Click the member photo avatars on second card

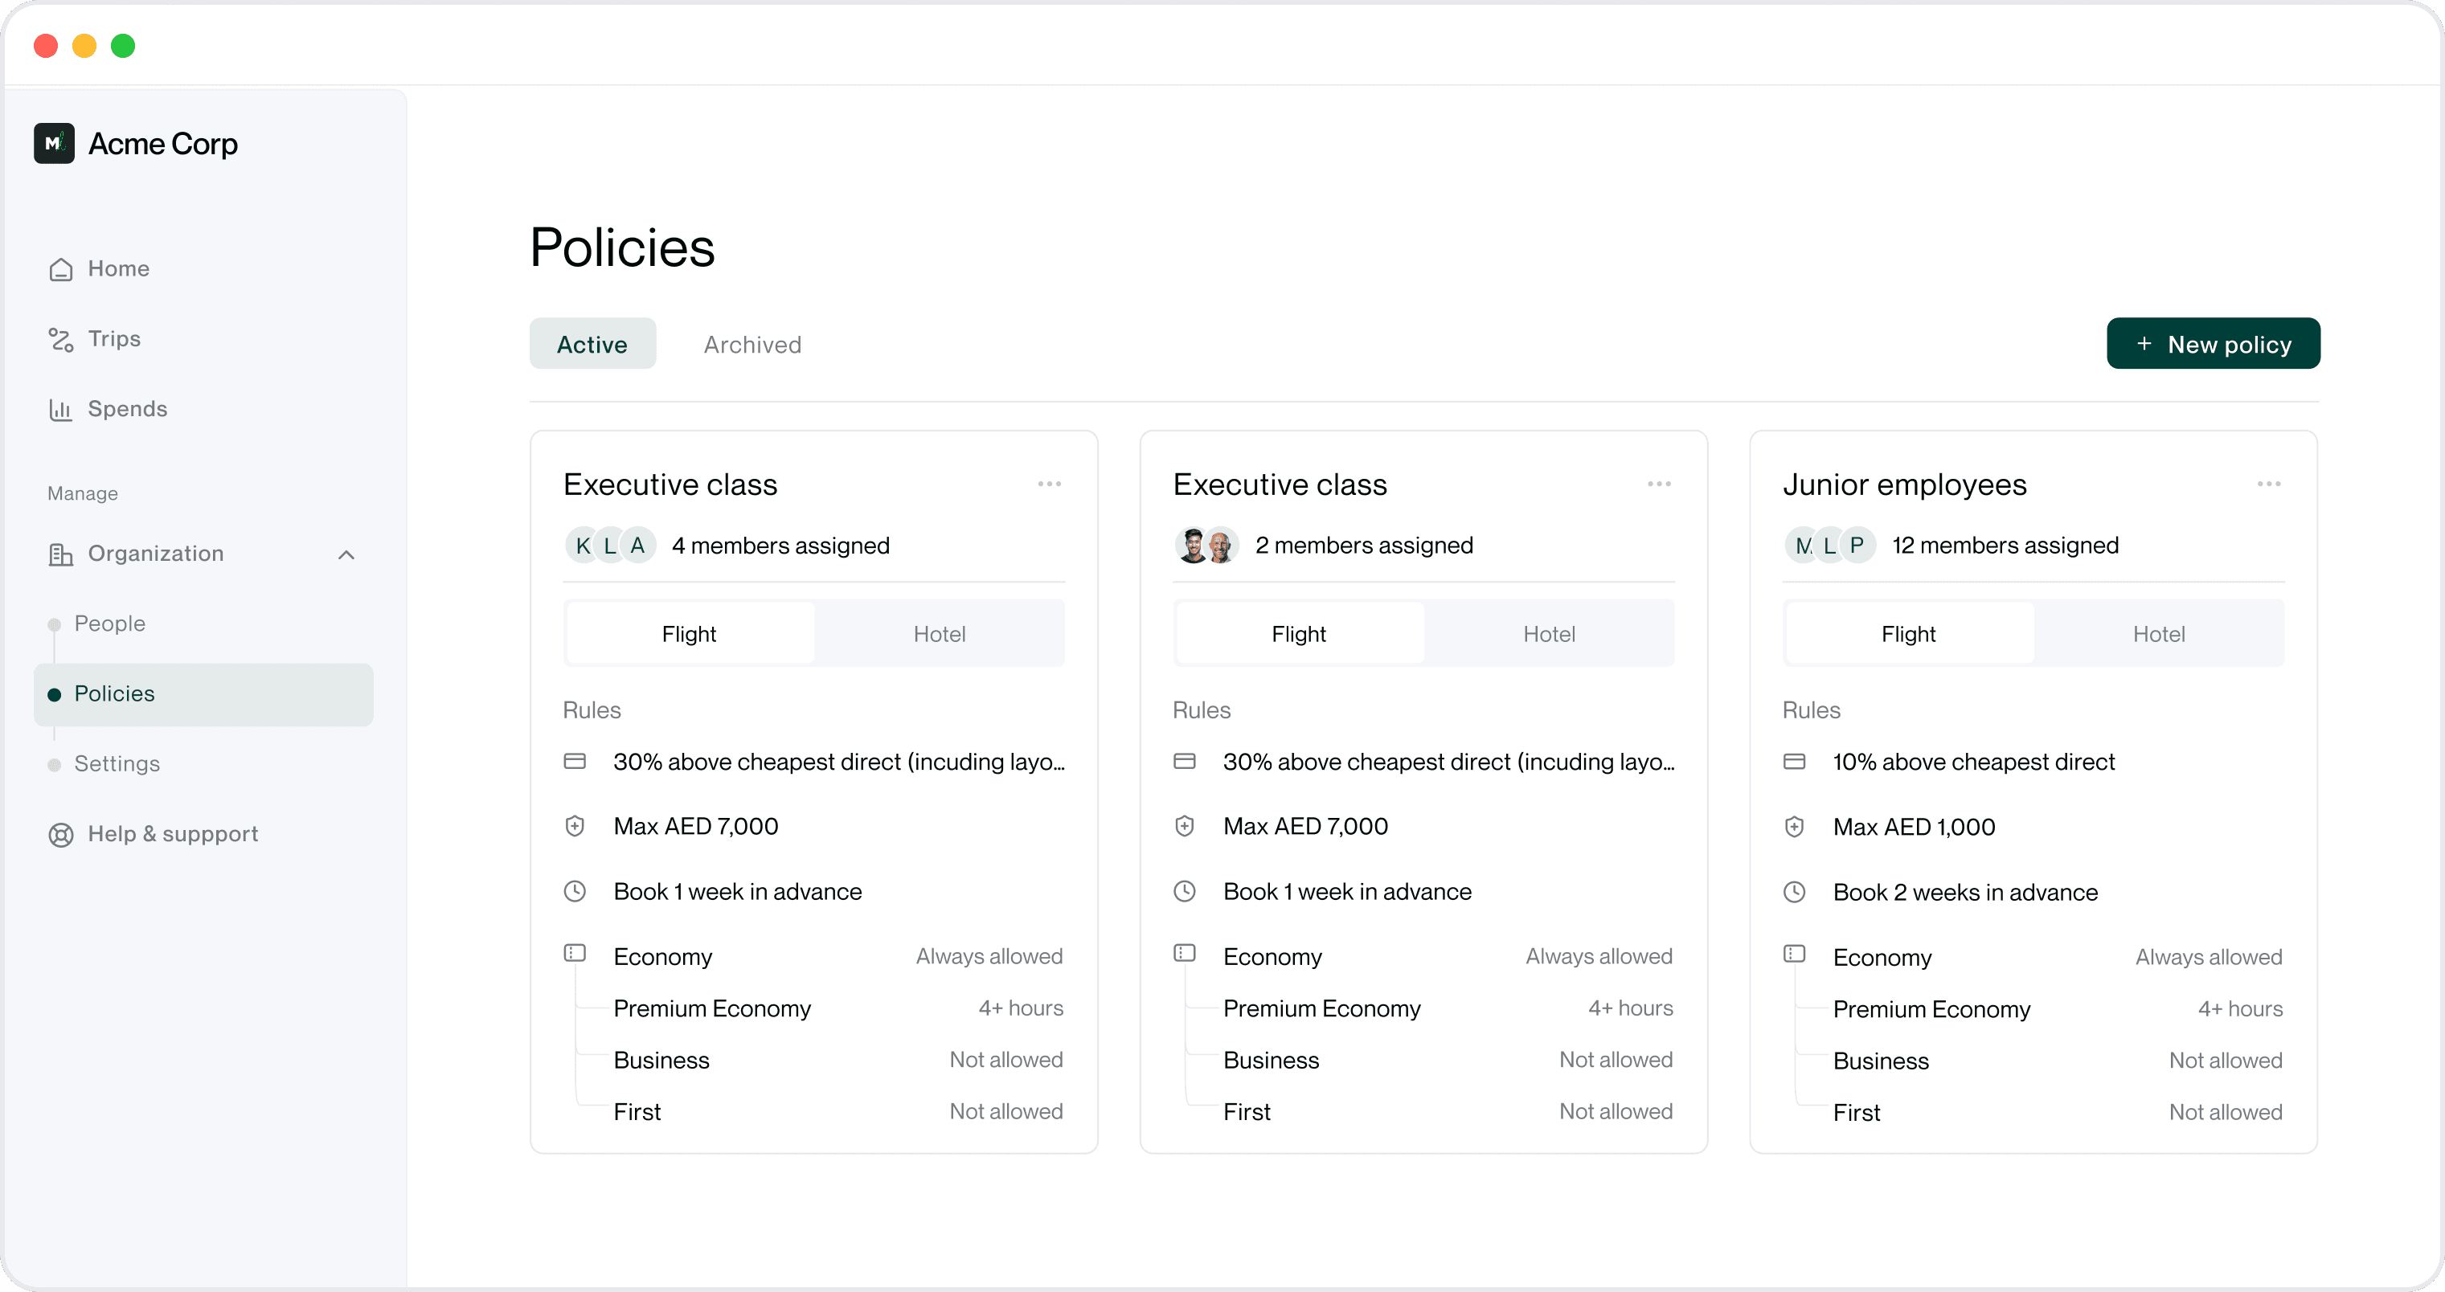tap(1206, 546)
